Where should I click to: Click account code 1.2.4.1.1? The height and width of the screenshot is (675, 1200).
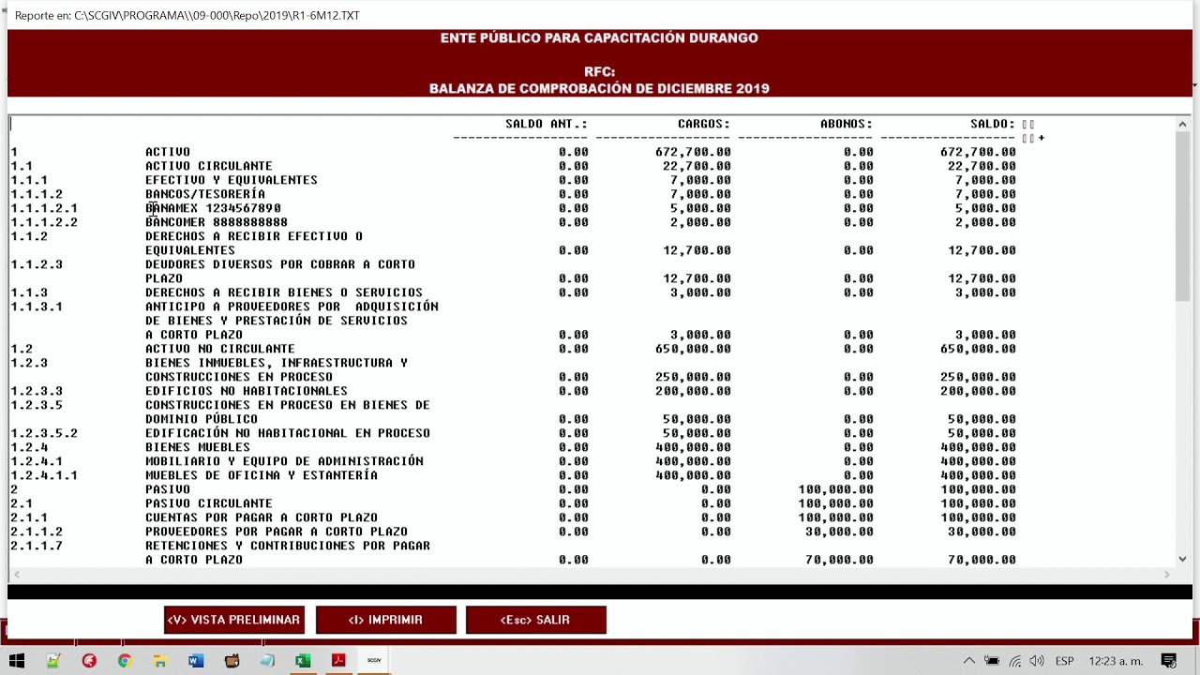click(x=44, y=475)
